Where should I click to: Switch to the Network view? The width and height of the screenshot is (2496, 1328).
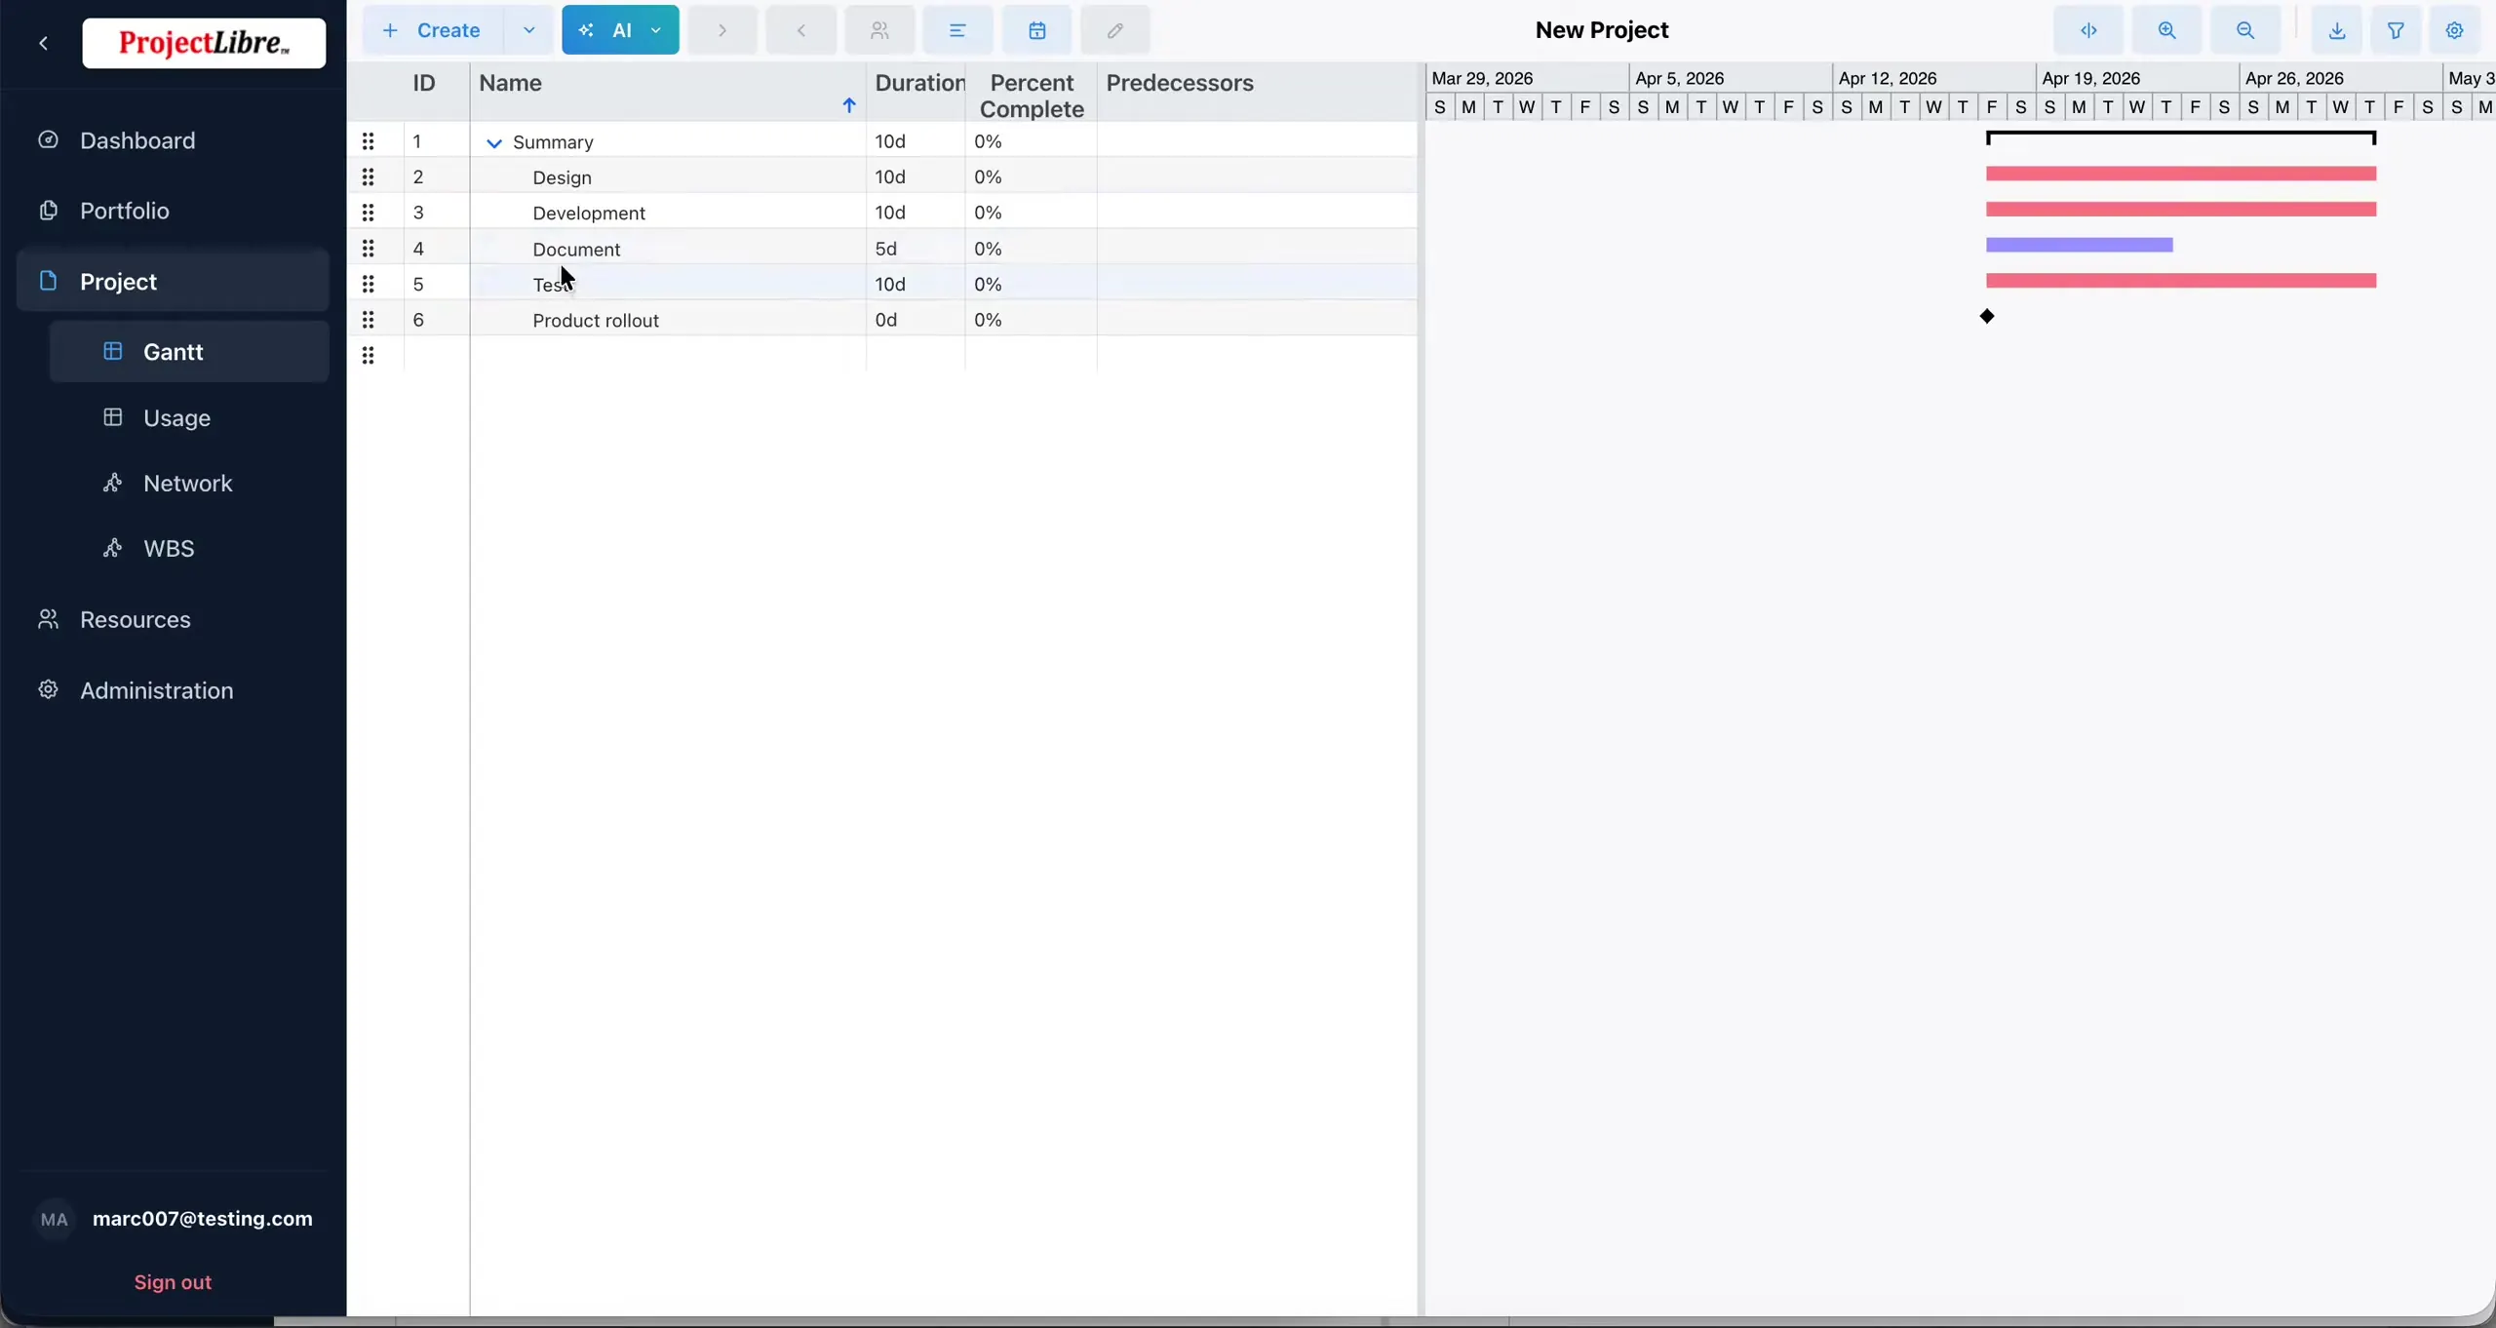click(189, 483)
